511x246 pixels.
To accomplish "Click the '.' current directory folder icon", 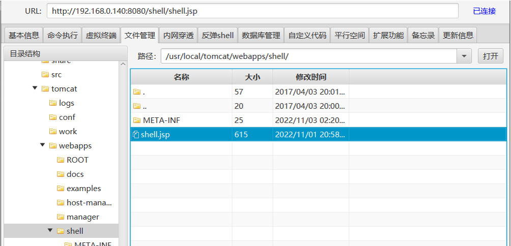I will click(x=137, y=92).
